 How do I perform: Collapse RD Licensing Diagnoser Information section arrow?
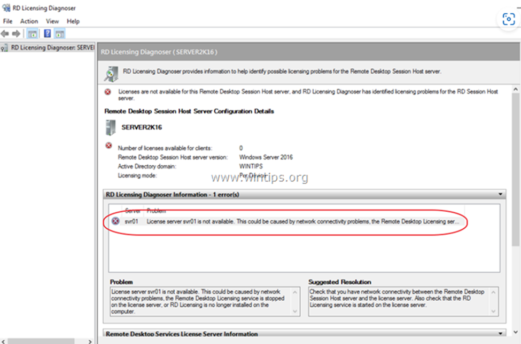[x=500, y=194]
